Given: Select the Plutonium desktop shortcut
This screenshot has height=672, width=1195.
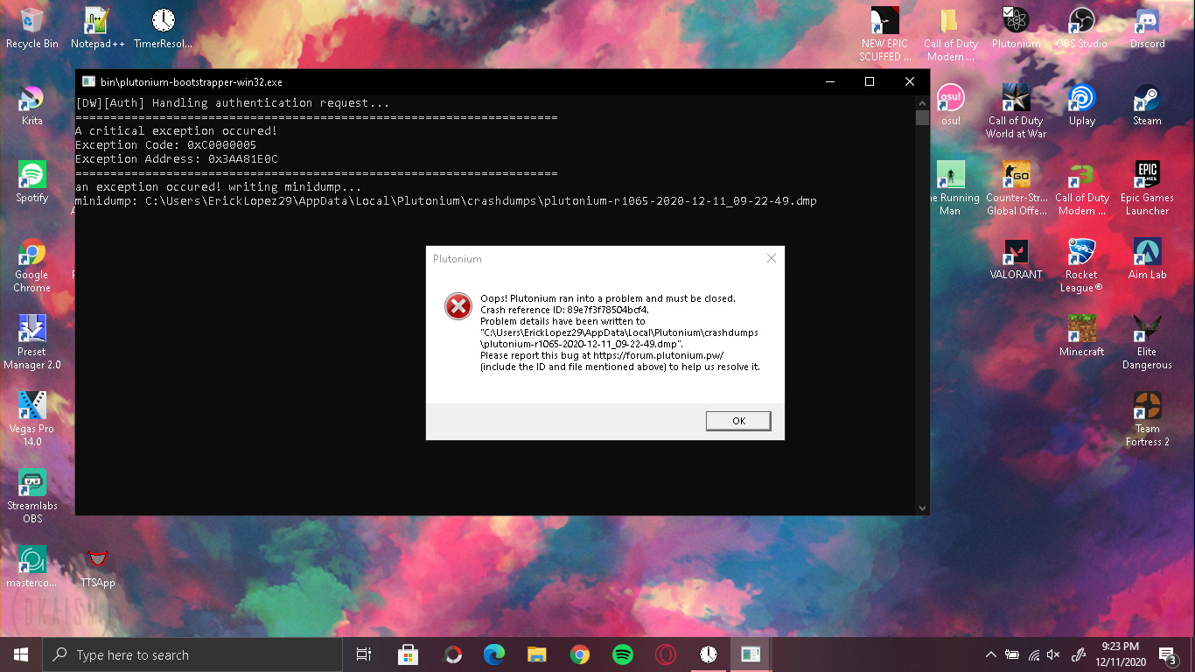Looking at the screenshot, I should point(1017,29).
